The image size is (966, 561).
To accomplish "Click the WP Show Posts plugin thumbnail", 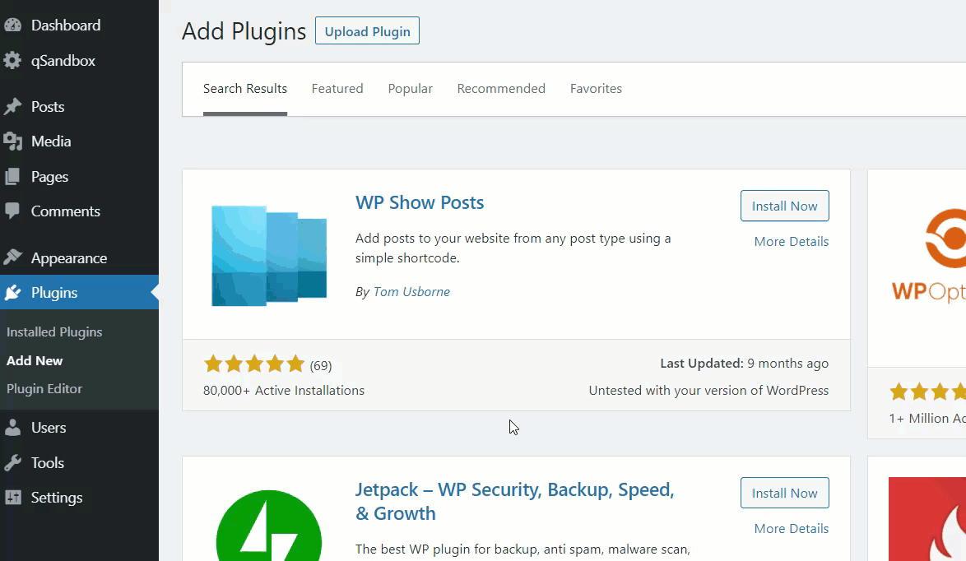I will click(x=269, y=256).
